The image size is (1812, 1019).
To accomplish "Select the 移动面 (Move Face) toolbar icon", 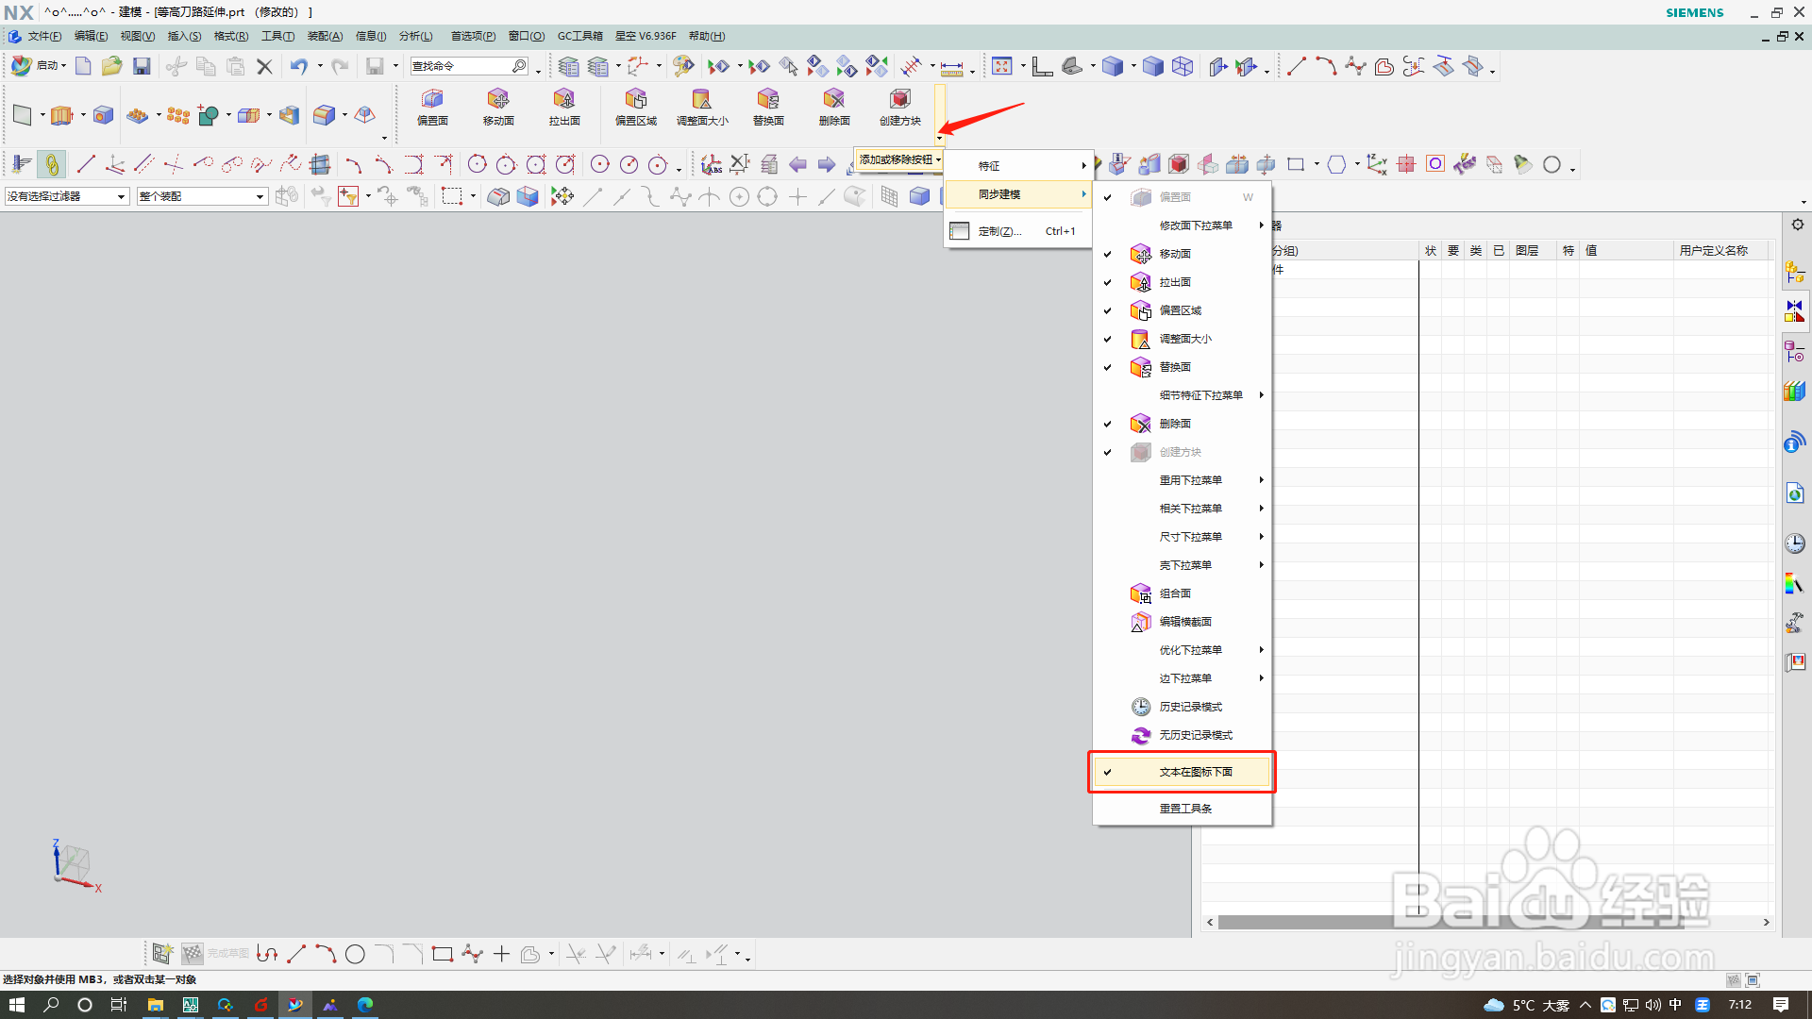I will pos(498,100).
